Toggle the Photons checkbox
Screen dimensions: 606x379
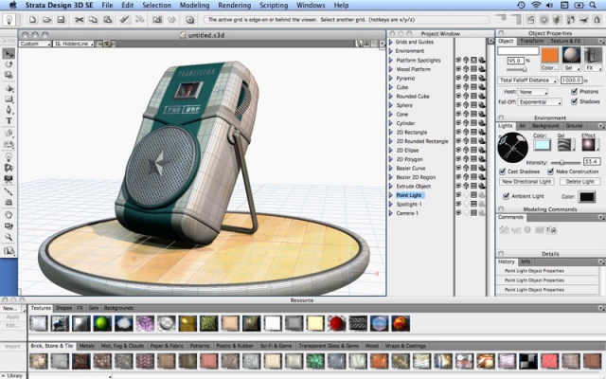[575, 92]
